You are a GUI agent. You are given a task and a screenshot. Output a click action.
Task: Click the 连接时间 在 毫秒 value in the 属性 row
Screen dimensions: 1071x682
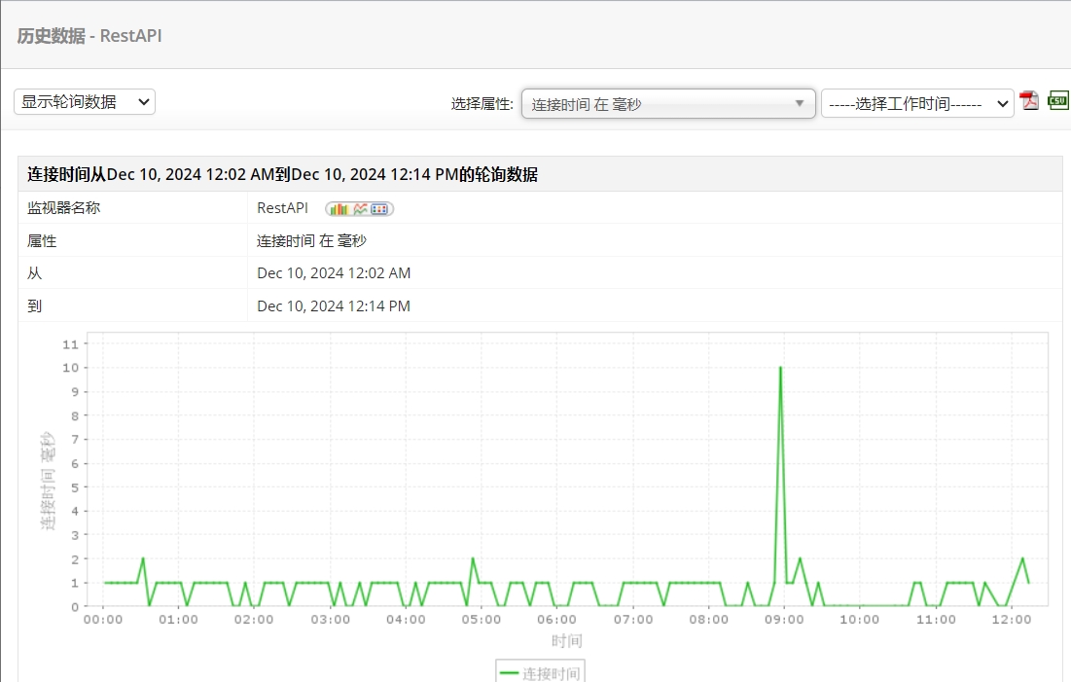311,240
